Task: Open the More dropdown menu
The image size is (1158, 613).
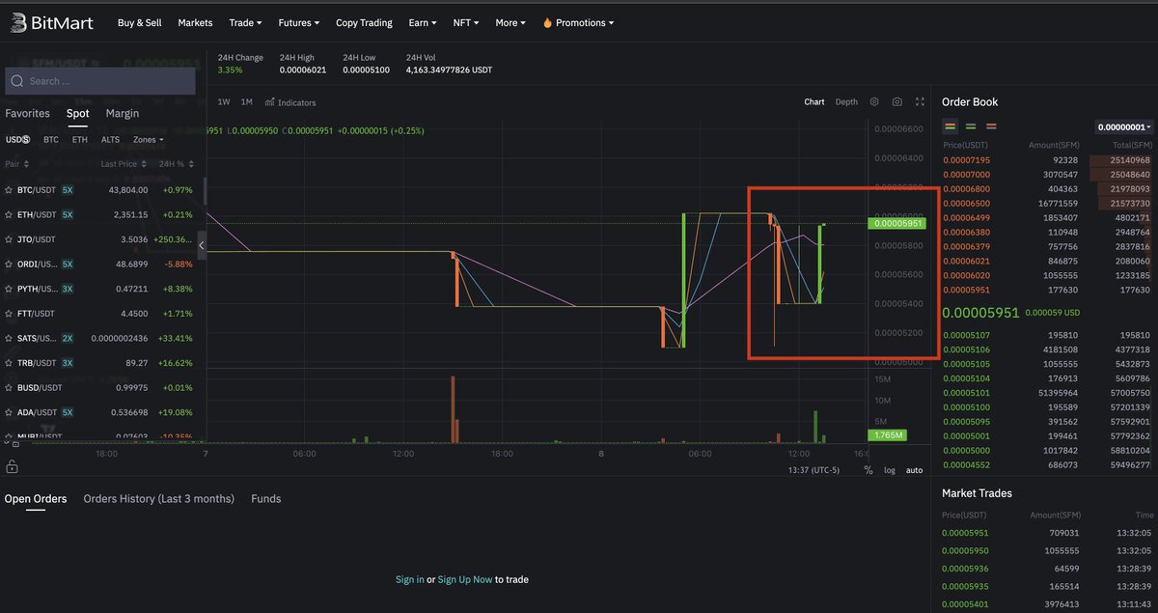Action: pyautogui.click(x=510, y=22)
